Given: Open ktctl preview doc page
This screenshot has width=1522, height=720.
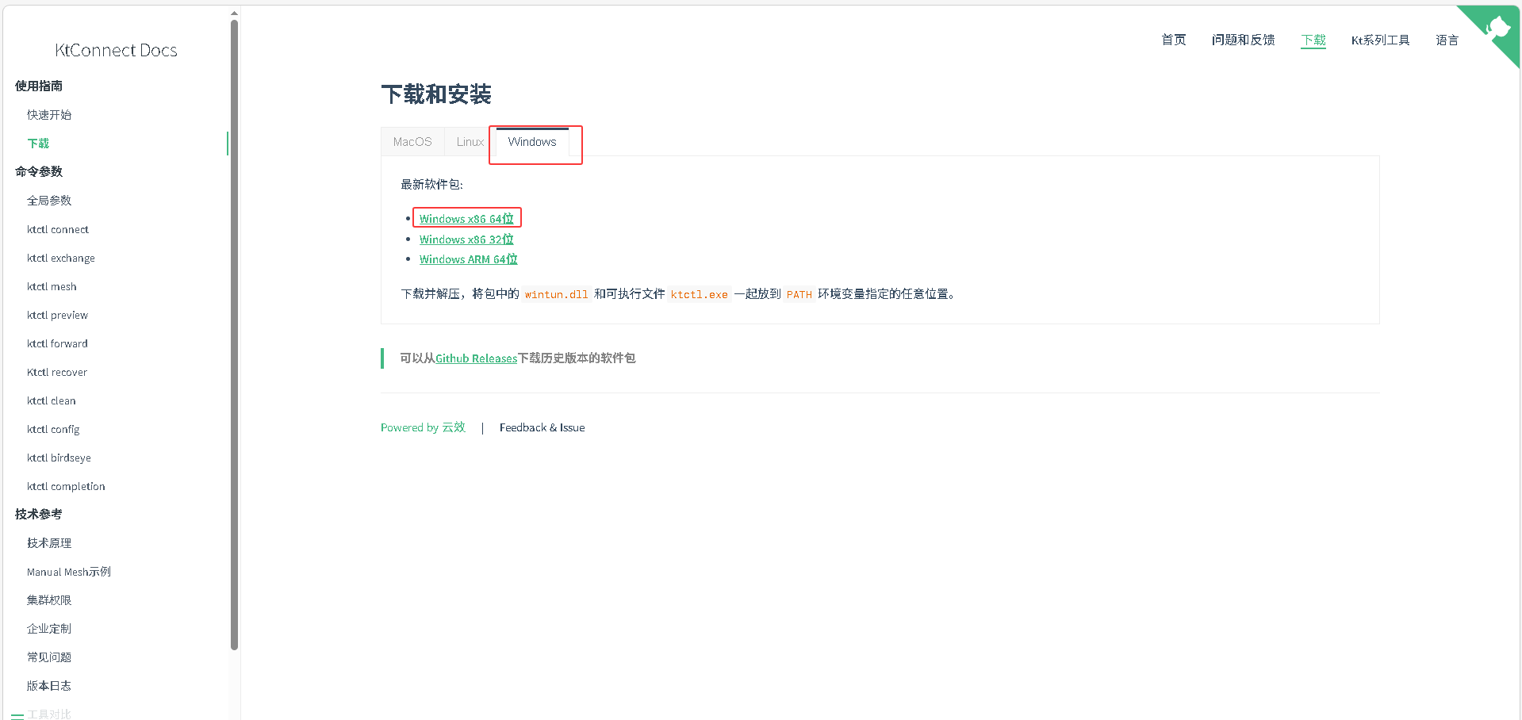Looking at the screenshot, I should 57,315.
